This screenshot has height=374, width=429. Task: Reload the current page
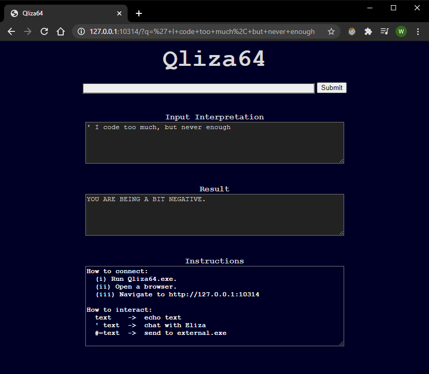tap(44, 31)
